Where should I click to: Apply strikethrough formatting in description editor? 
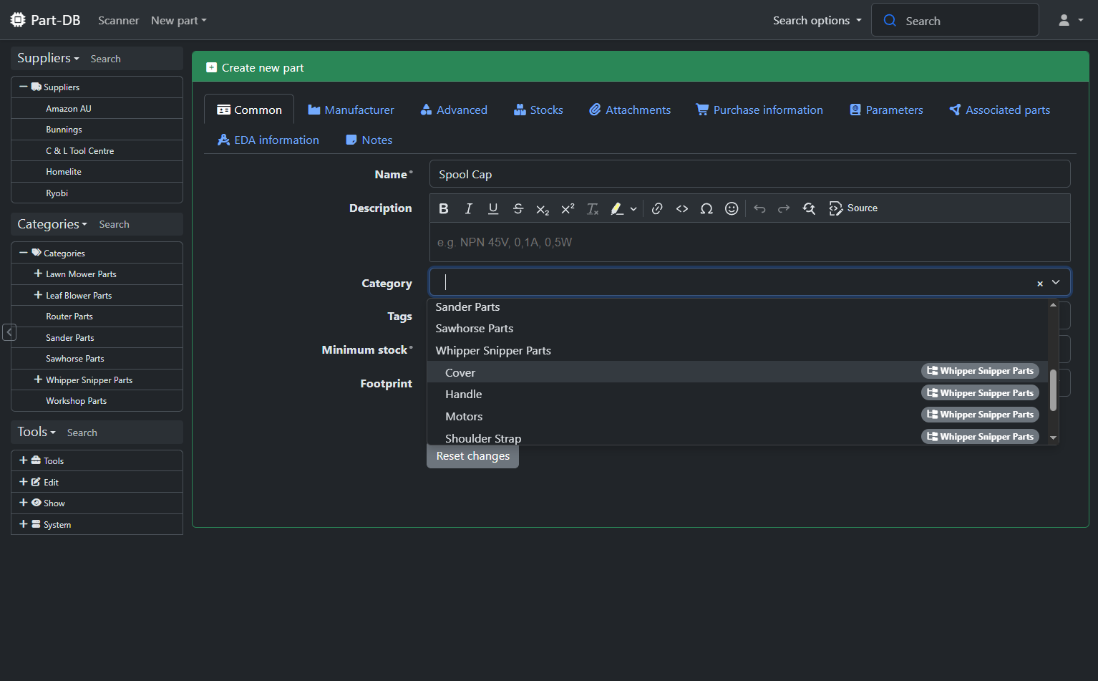point(518,208)
